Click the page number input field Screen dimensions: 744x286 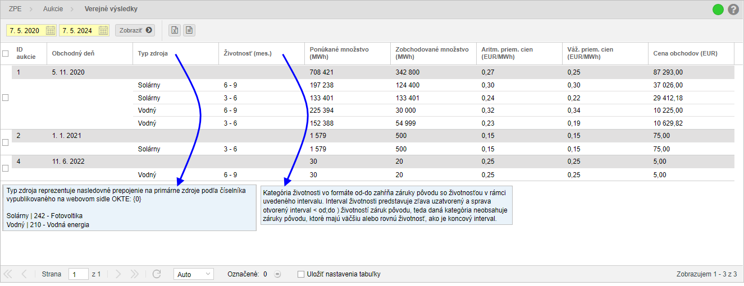79,274
